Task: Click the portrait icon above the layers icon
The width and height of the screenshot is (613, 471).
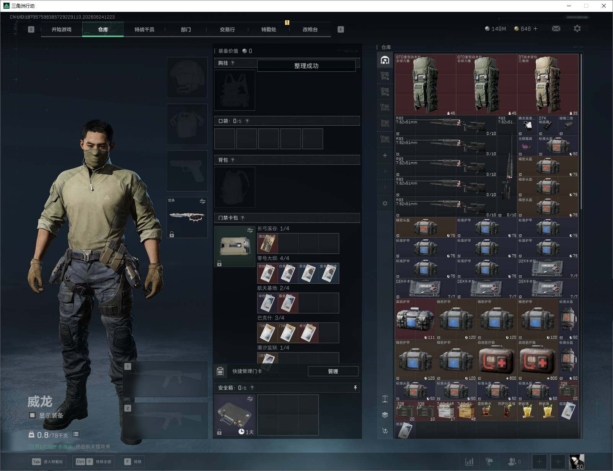Action: point(385,399)
